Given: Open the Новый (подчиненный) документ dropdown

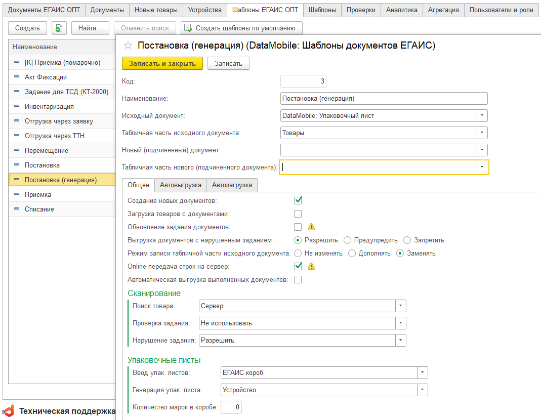Looking at the screenshot, I should [482, 150].
